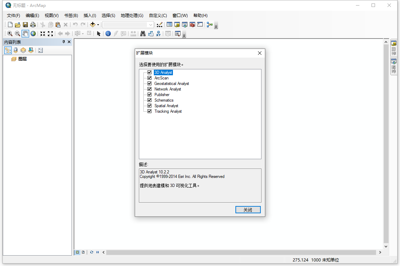Open the 目录 side tab

(394, 48)
